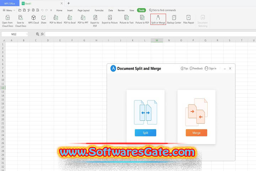Screen dimensions: 256x171
Task: Switch to the Home tab
Action: (x=59, y=10)
